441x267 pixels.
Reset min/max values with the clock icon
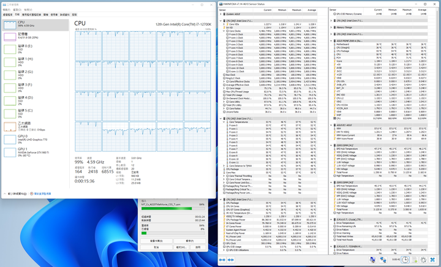[405, 260]
